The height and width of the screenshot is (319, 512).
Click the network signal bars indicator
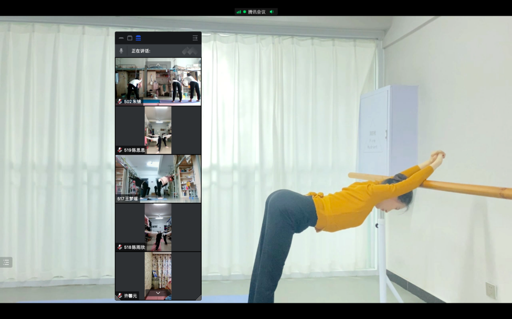239,12
